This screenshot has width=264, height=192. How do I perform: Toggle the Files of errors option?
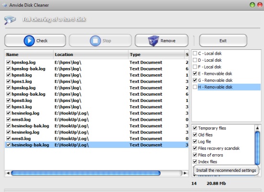(195, 155)
